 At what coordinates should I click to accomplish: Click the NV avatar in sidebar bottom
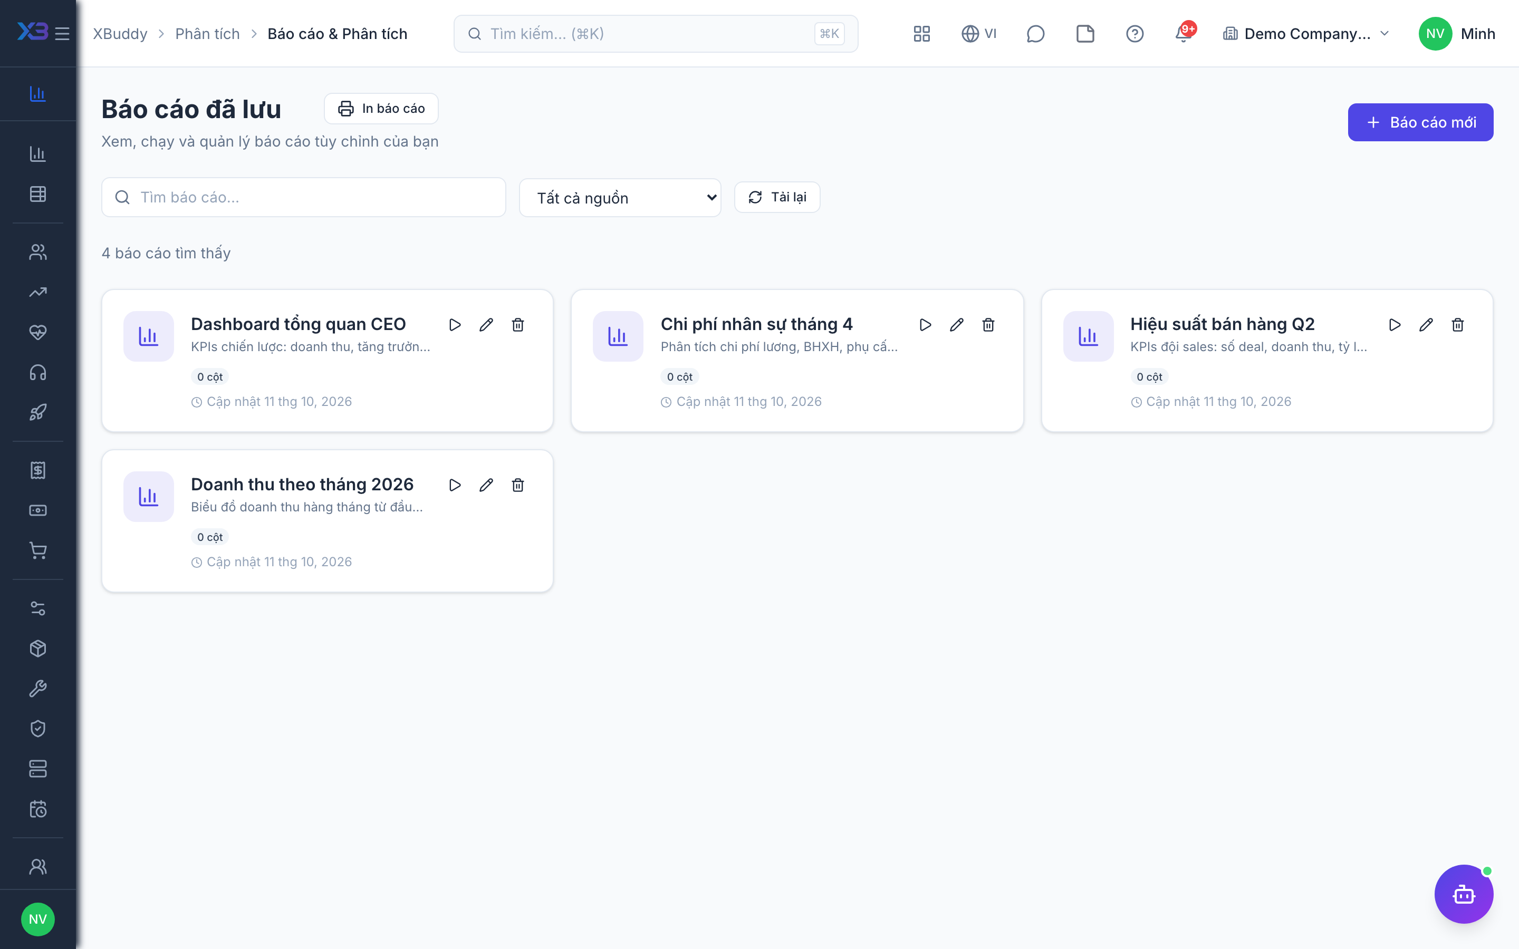pos(37,919)
